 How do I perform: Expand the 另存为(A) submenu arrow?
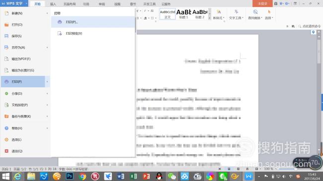47,47
